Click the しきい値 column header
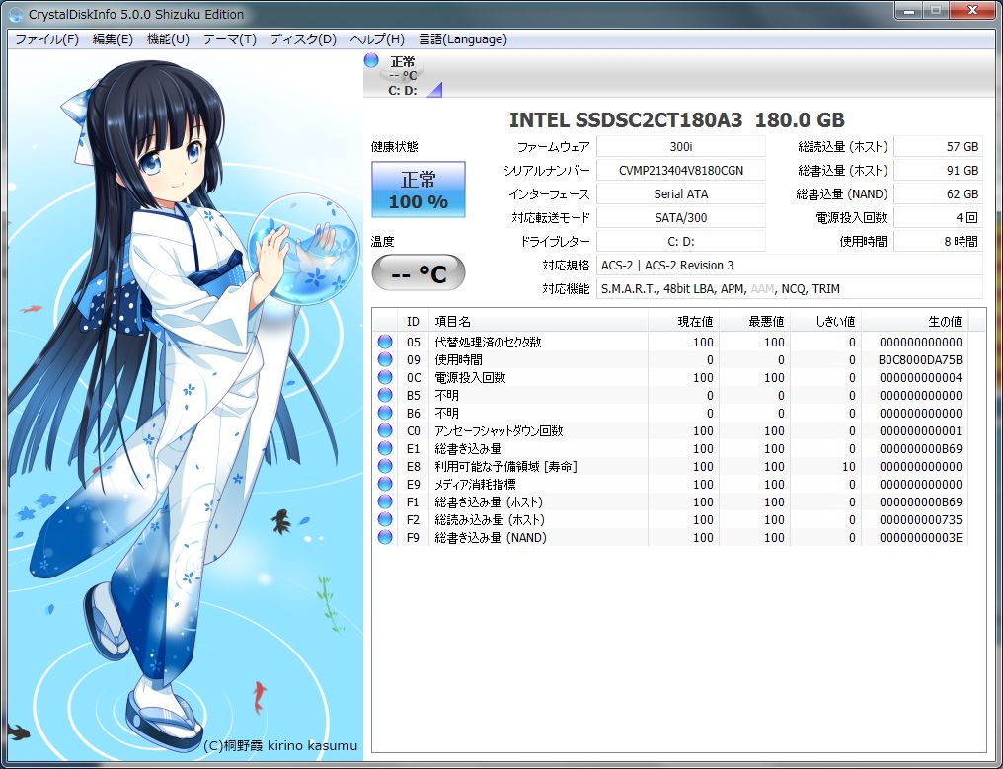 pyautogui.click(x=825, y=321)
